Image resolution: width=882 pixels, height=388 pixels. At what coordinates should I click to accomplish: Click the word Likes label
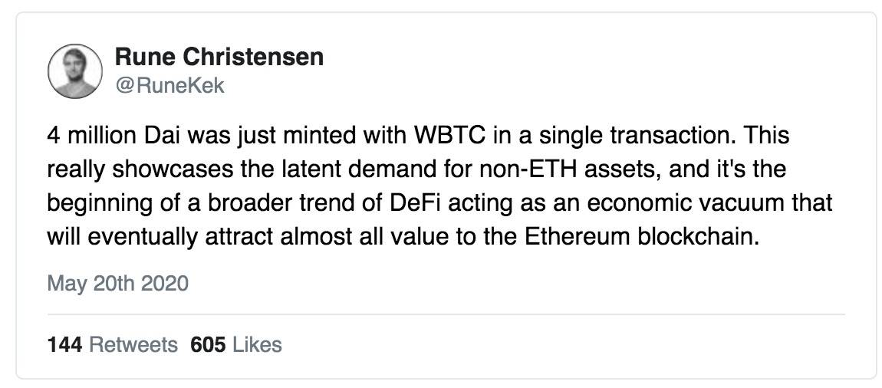(x=256, y=345)
